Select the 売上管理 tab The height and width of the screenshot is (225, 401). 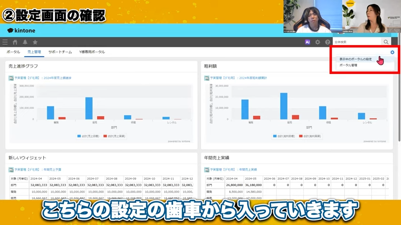point(34,52)
